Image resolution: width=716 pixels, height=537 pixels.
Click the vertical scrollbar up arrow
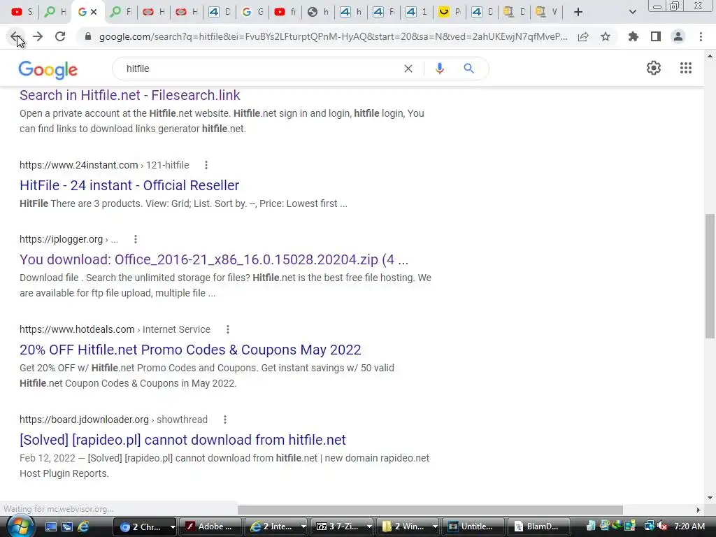coord(710,56)
